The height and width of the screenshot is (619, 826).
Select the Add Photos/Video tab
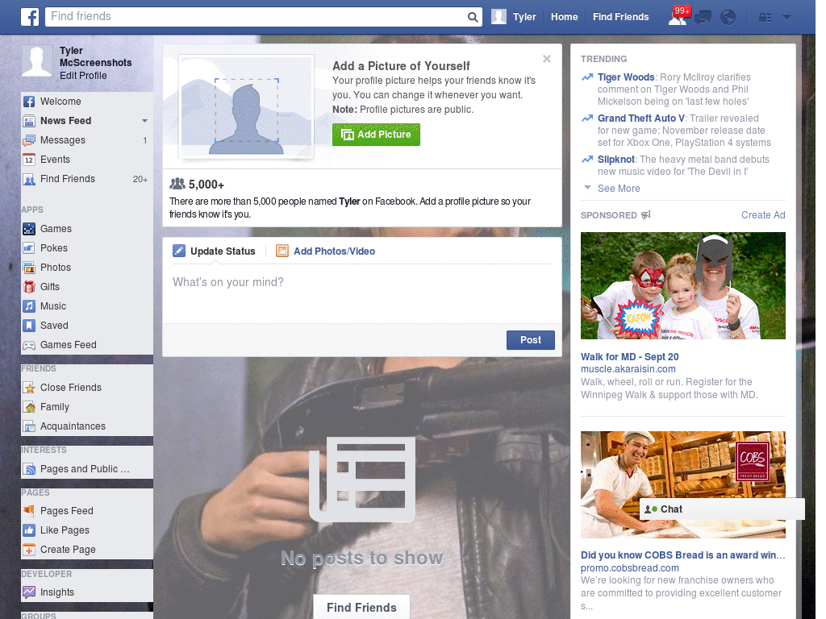click(326, 251)
